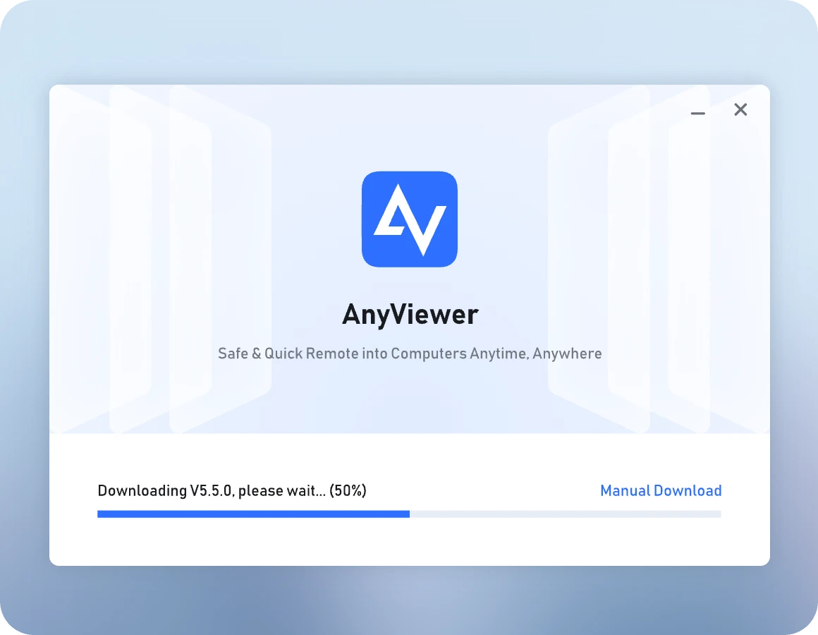Click the white footer area below progress bar
Screen dimensions: 818x635
(410, 542)
